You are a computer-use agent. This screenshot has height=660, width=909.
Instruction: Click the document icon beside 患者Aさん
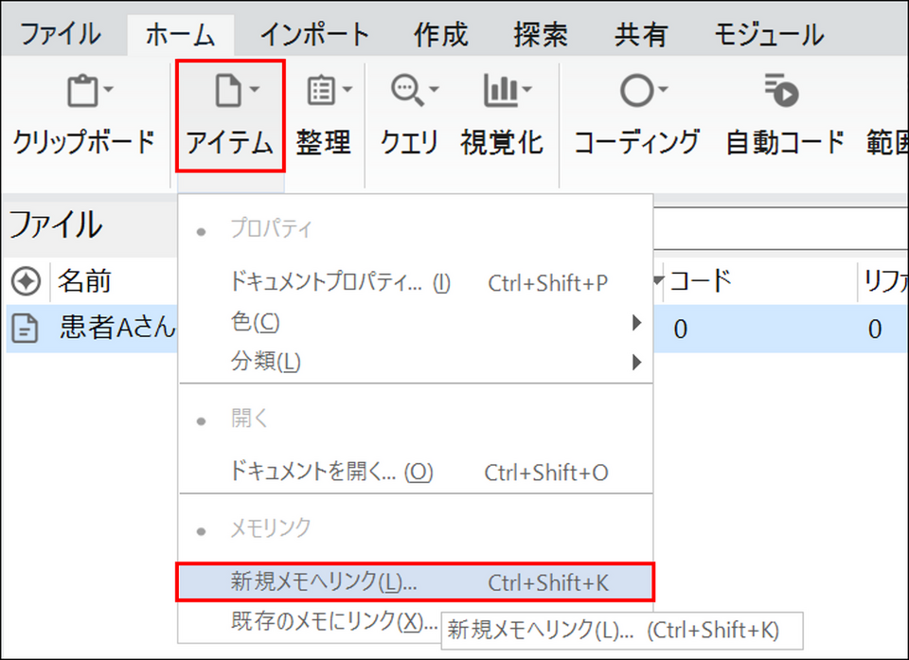(x=25, y=329)
